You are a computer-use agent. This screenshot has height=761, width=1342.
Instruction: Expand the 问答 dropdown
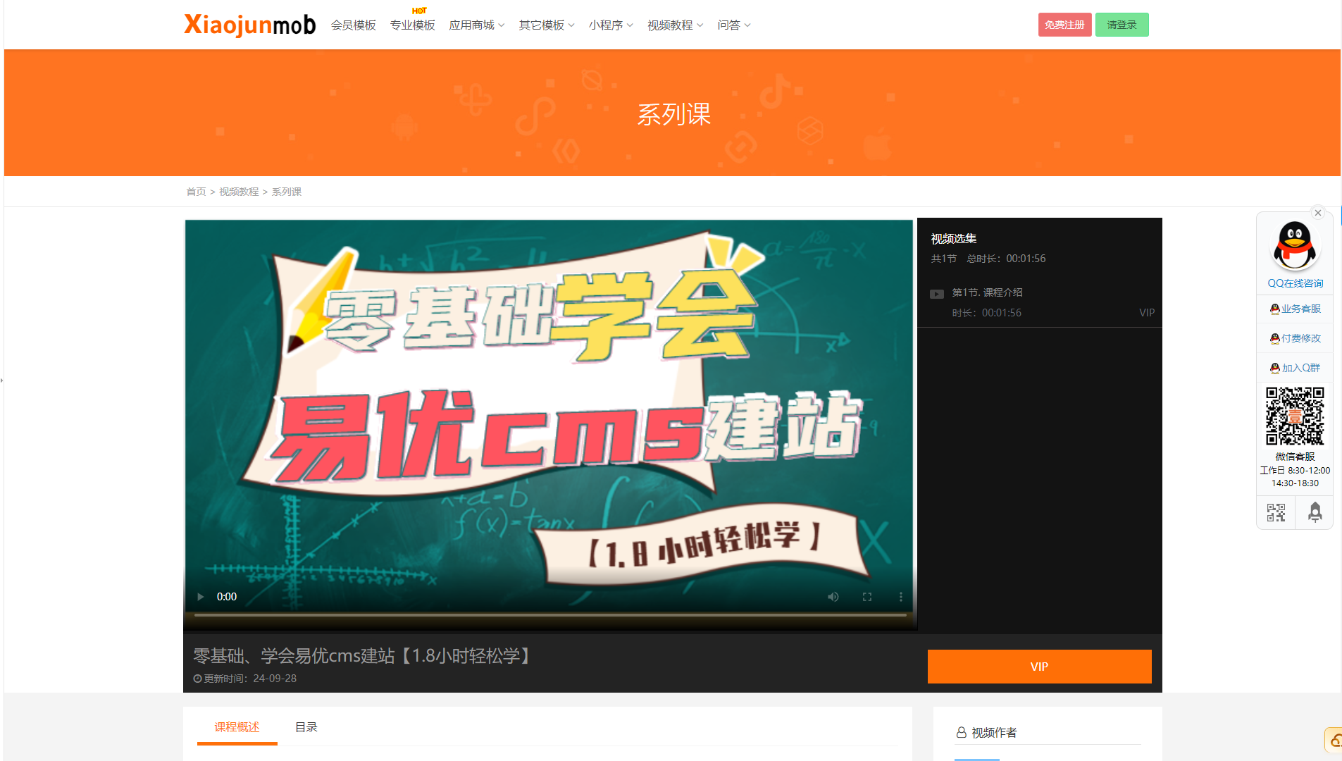coord(734,25)
